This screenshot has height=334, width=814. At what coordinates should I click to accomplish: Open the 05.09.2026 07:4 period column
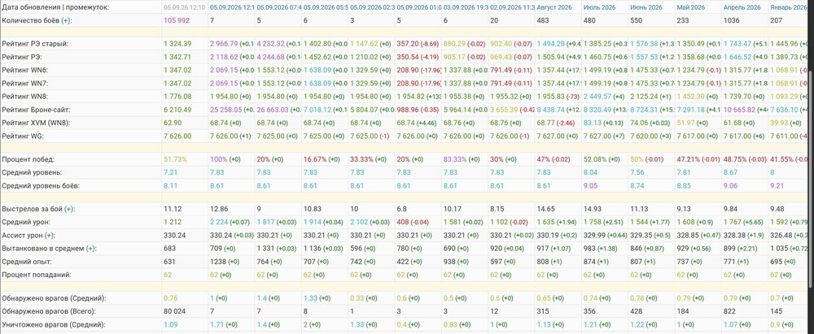pyautogui.click(x=278, y=7)
